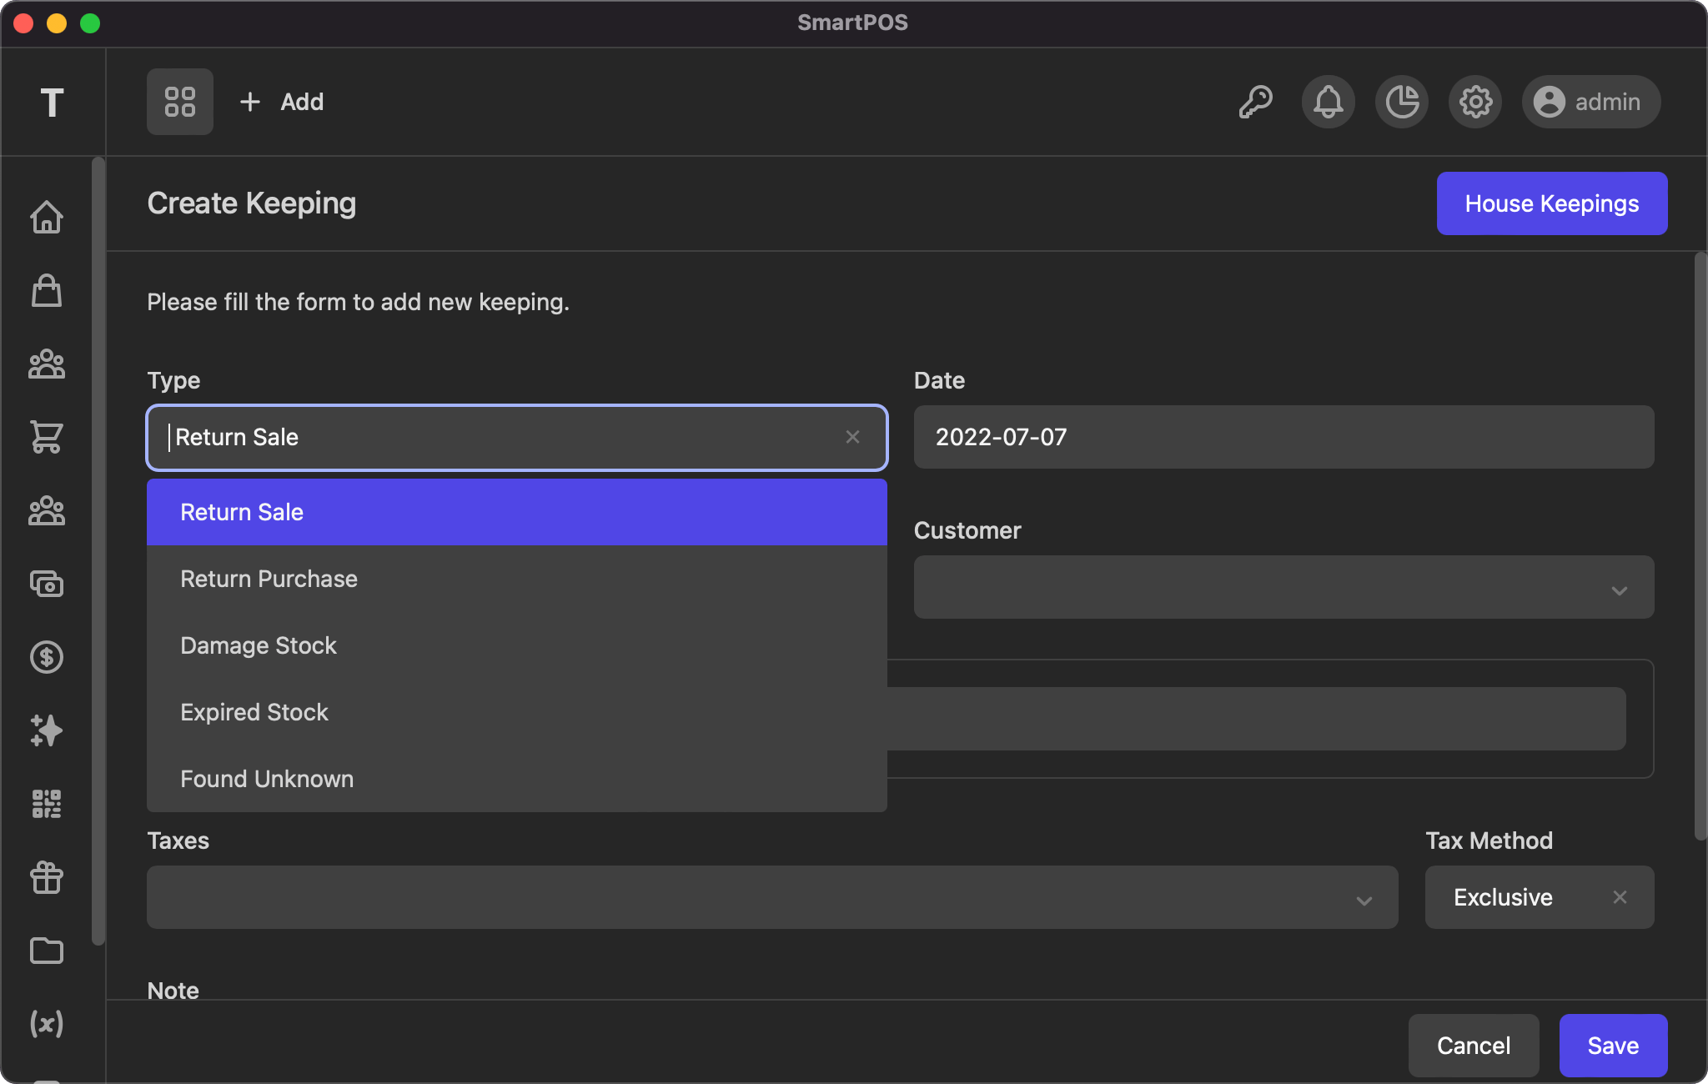This screenshot has height=1084, width=1708.
Task: Clear the Exclusive tax method
Action: click(x=1620, y=897)
